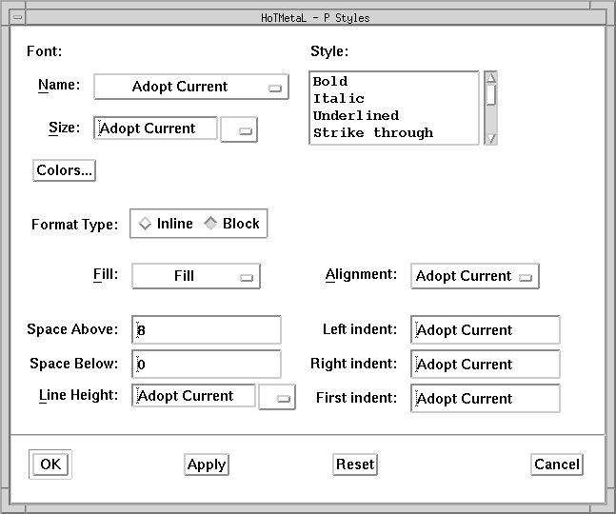Reset the style settings
Image resolution: width=616 pixels, height=514 pixels.
[x=355, y=465]
